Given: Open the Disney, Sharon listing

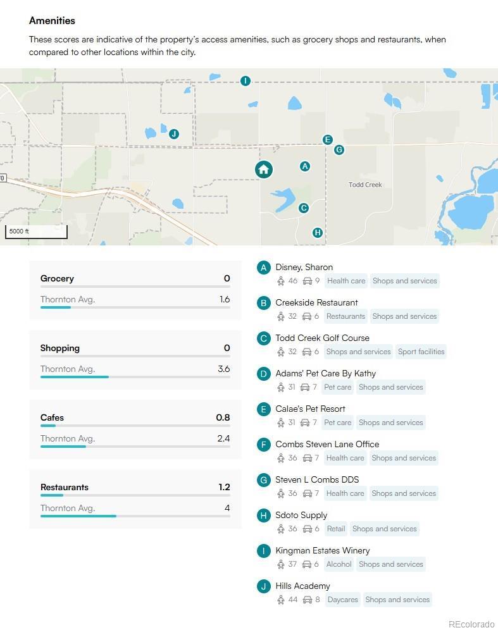Looking at the screenshot, I should click(x=304, y=267).
